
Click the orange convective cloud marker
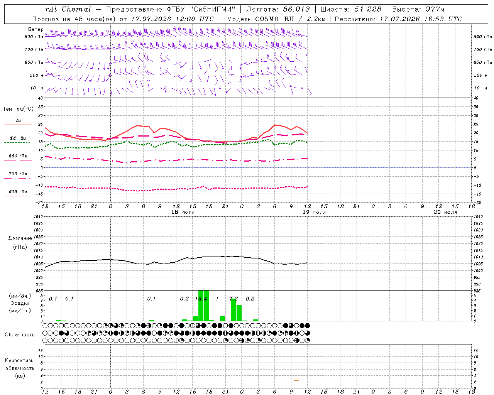[x=296, y=381]
